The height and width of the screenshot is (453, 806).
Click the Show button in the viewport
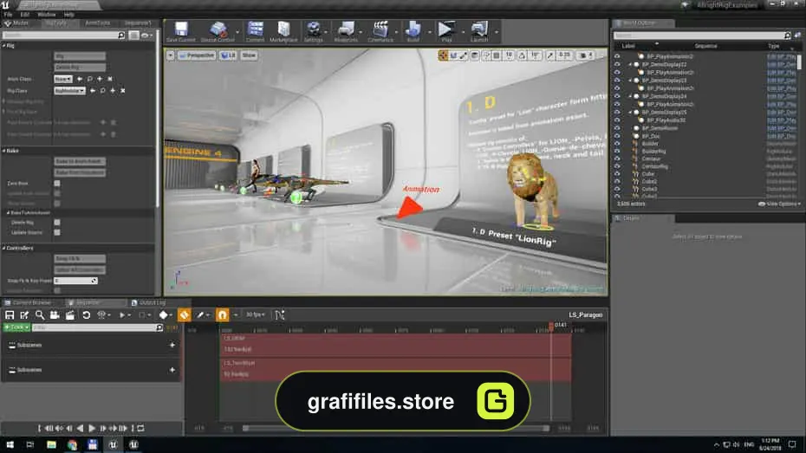(249, 55)
